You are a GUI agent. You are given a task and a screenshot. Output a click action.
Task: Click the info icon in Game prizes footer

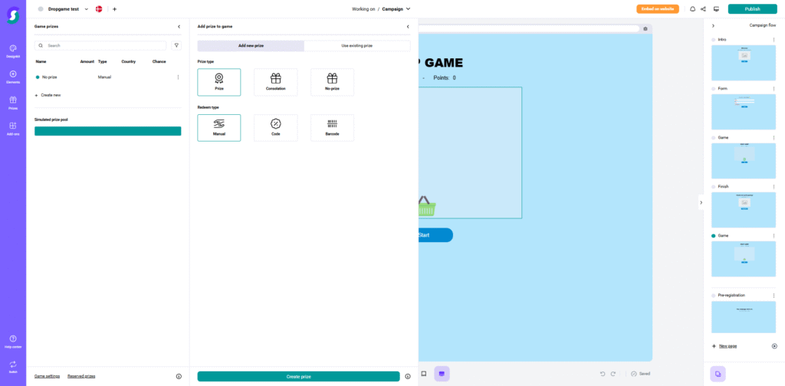click(179, 377)
